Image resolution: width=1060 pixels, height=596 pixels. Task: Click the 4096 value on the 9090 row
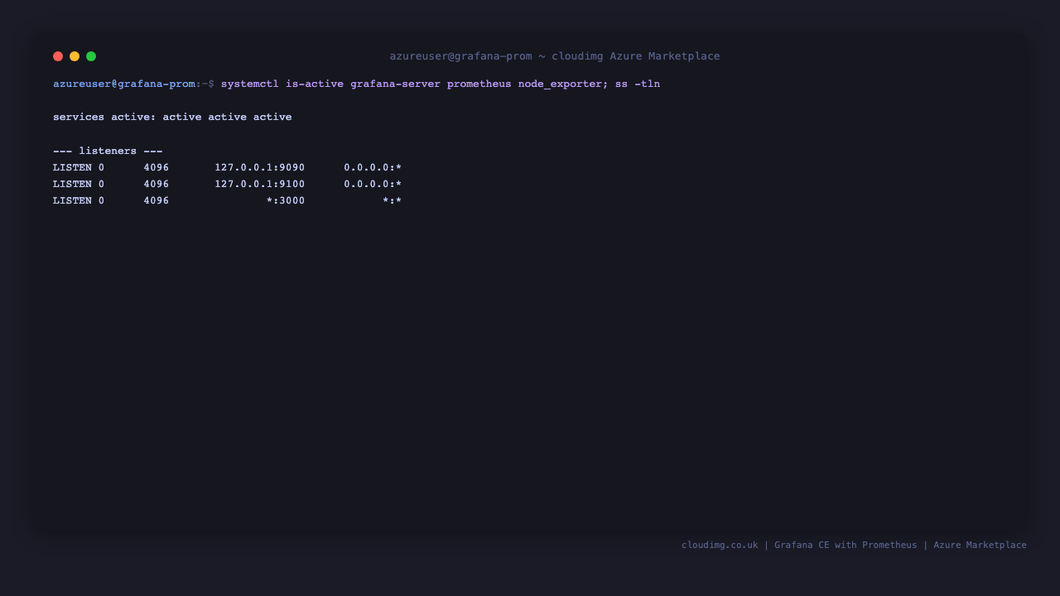tap(157, 167)
